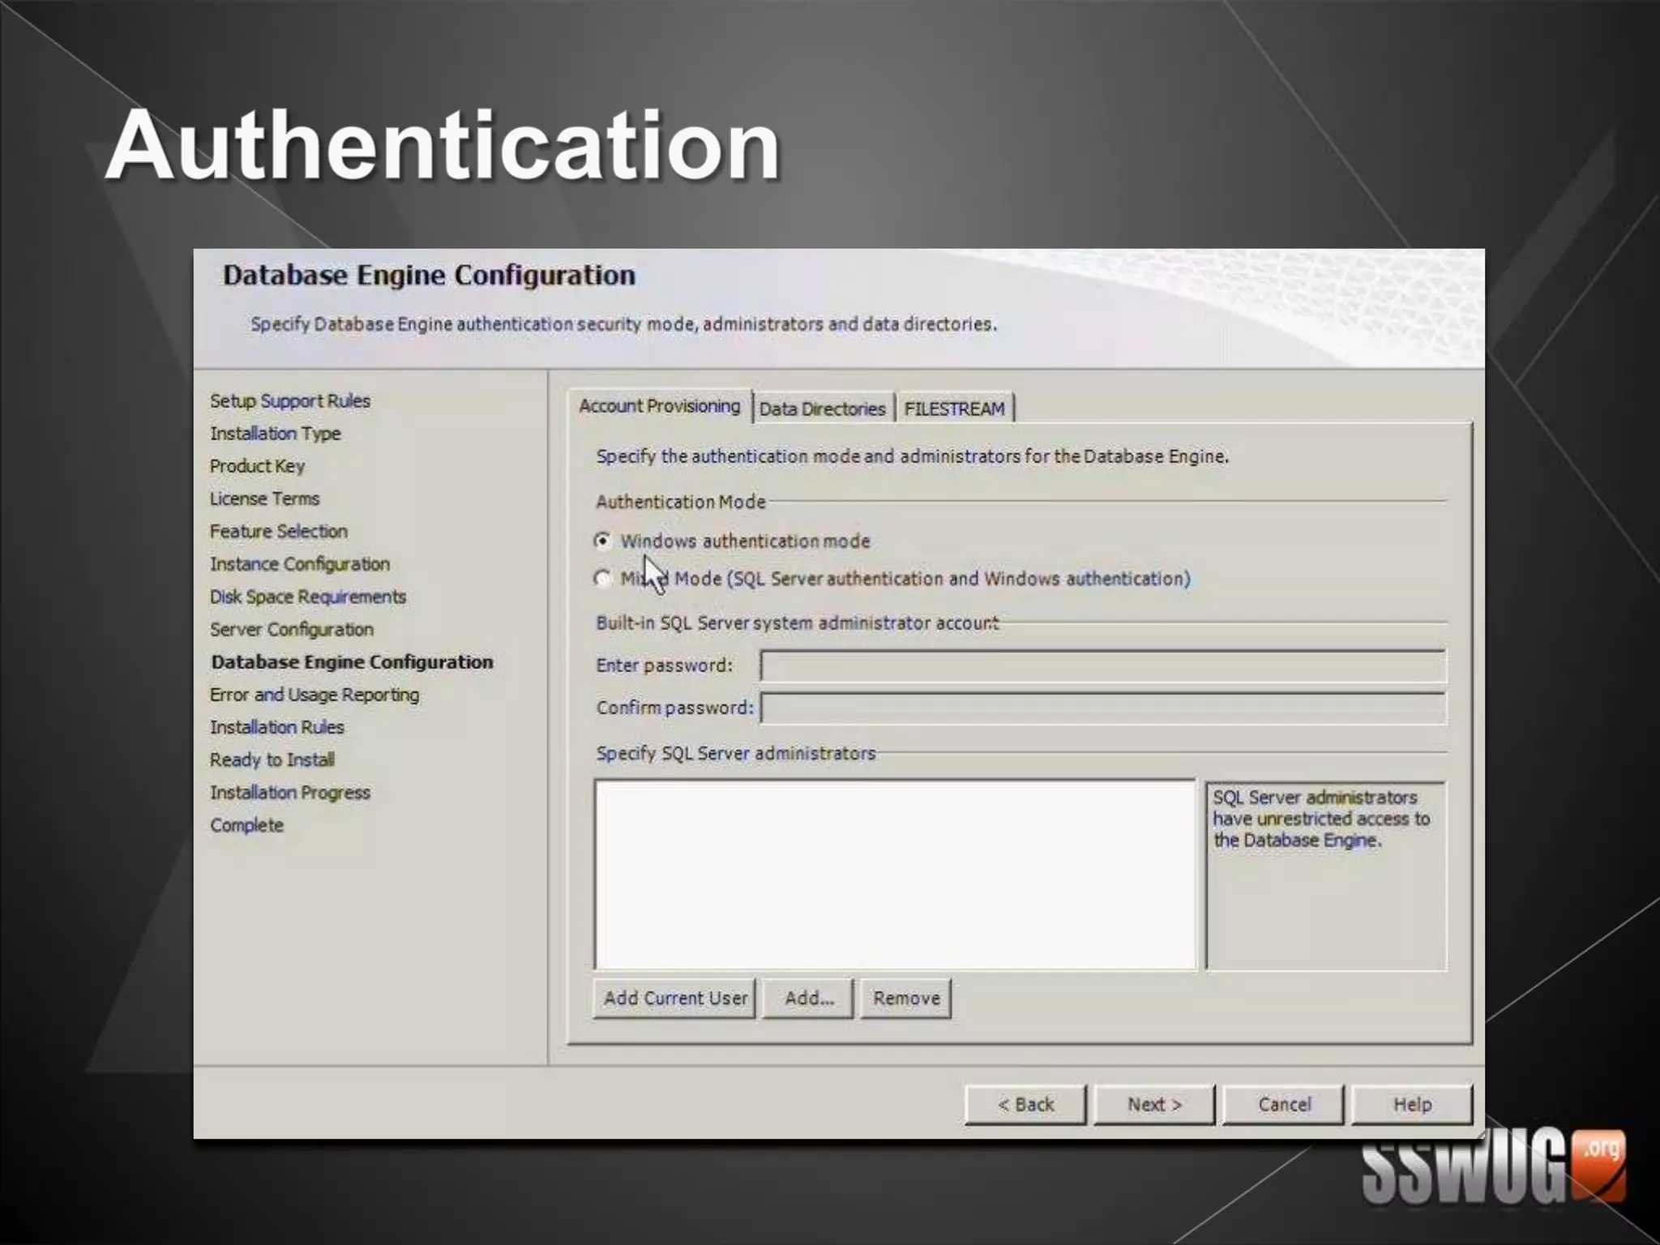The height and width of the screenshot is (1245, 1660).
Task: Click the < Back button
Action: click(1025, 1105)
